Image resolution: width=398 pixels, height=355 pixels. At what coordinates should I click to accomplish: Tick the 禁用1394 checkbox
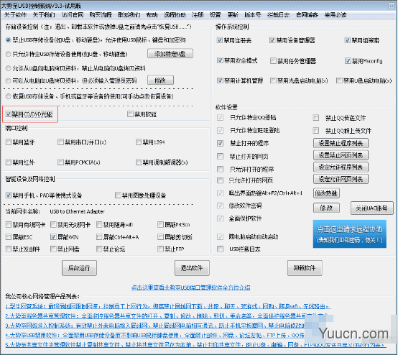pos(139,142)
